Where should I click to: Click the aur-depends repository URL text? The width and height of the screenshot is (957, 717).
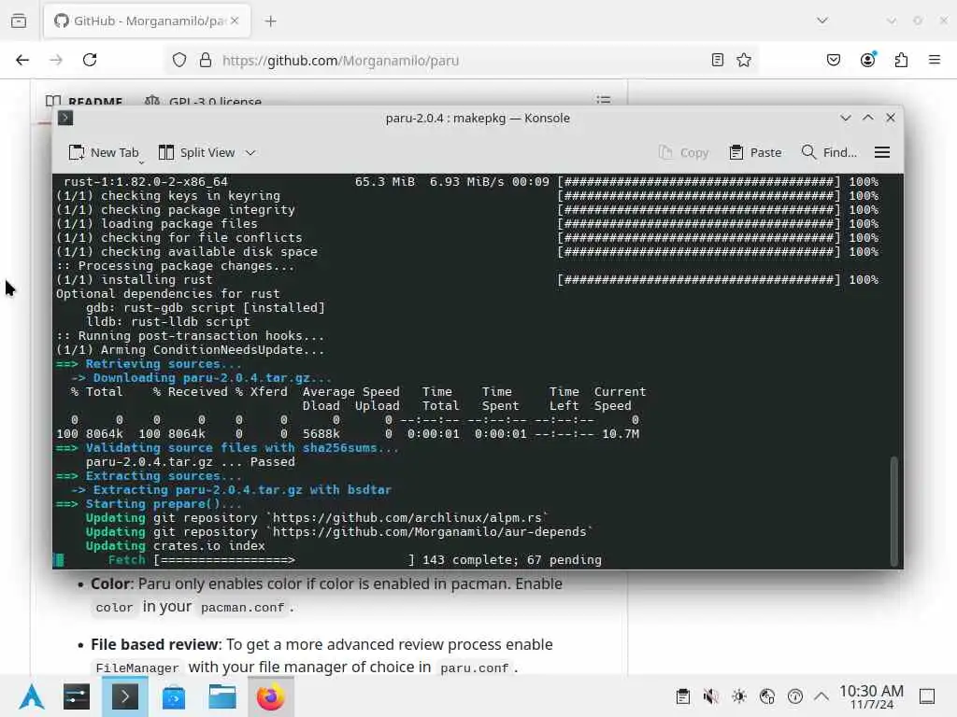coord(430,531)
